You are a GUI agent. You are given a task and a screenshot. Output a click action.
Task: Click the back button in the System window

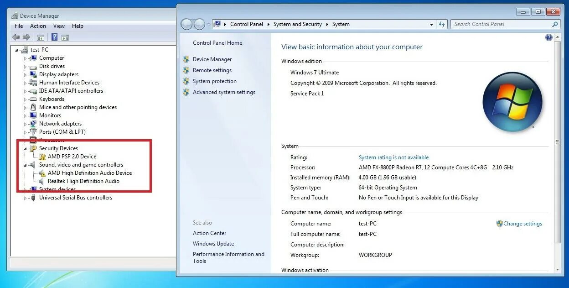pos(186,24)
